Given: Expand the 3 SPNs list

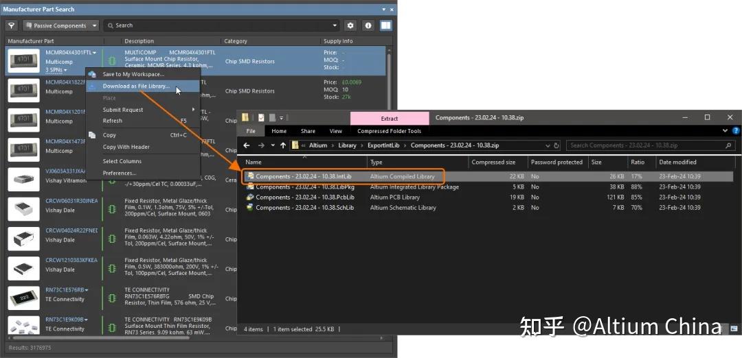Looking at the screenshot, I should click(56, 70).
